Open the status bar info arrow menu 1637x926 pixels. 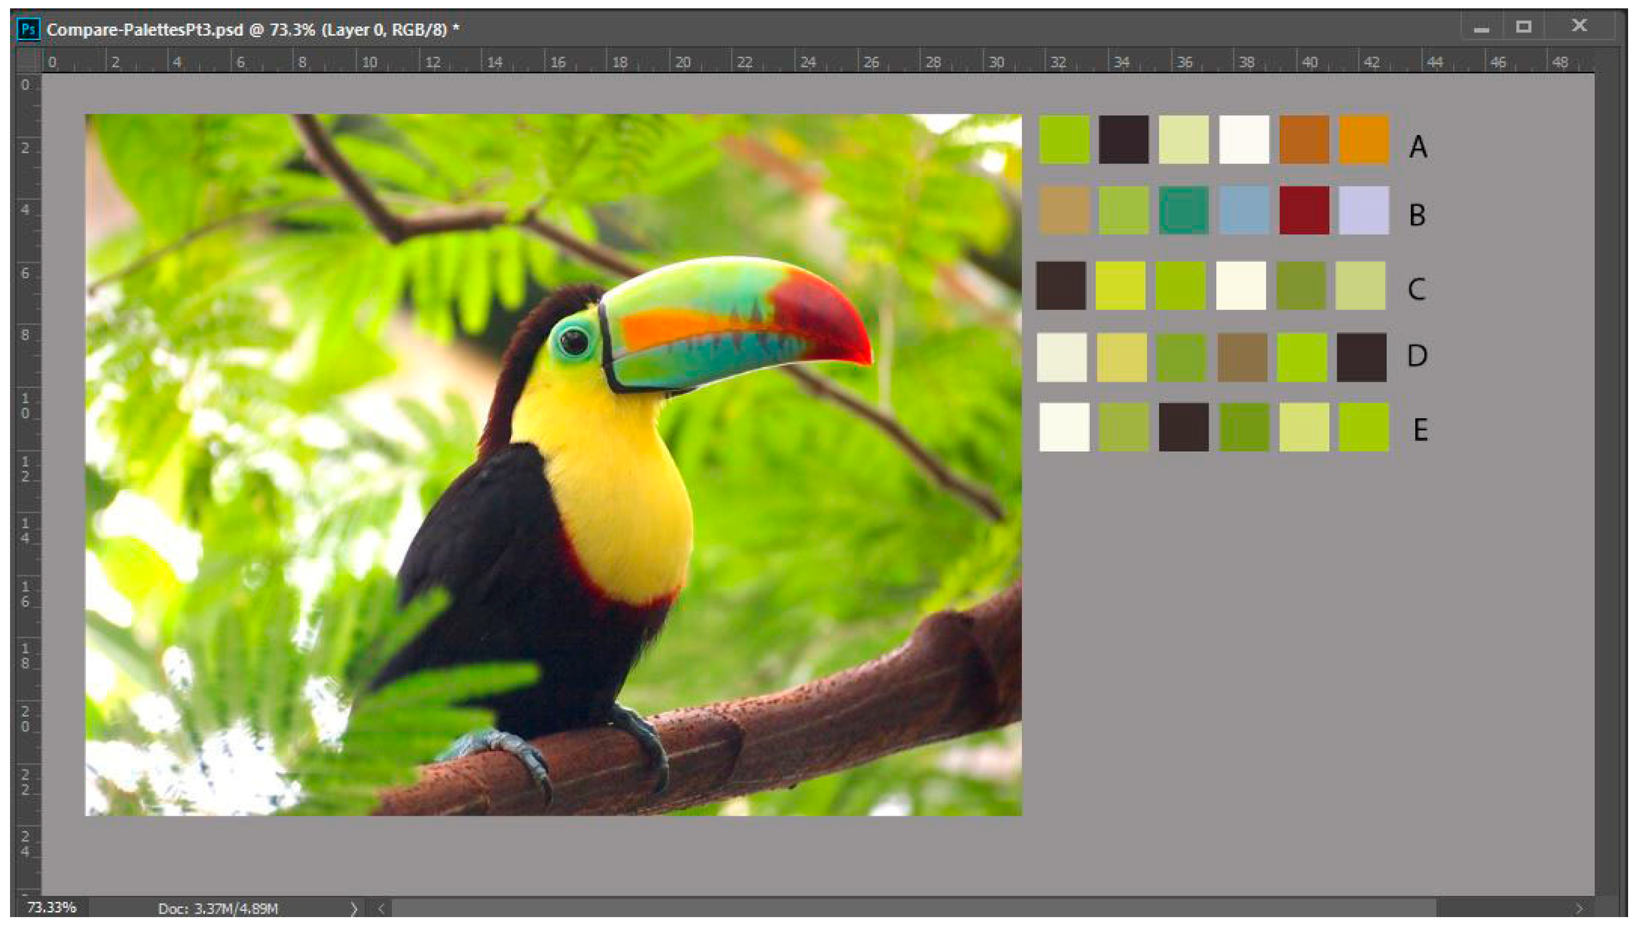pos(354,908)
